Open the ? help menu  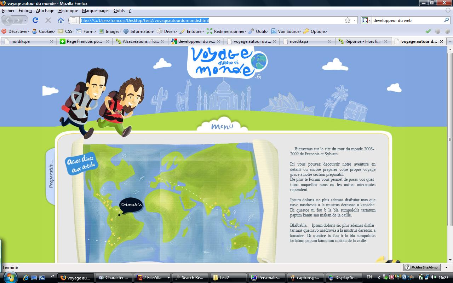[x=130, y=11]
